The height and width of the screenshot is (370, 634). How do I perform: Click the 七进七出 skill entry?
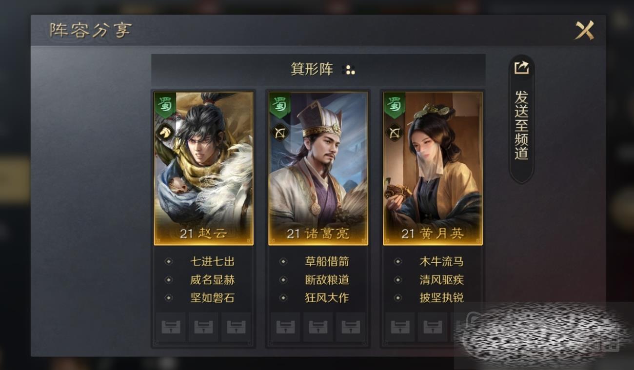pyautogui.click(x=212, y=262)
